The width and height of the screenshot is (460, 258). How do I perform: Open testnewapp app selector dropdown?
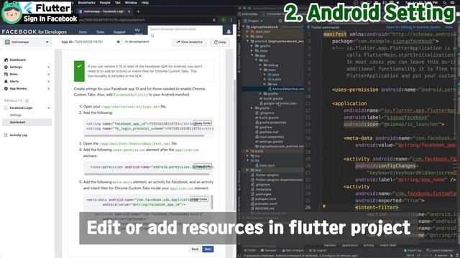pyautogui.click(x=27, y=42)
